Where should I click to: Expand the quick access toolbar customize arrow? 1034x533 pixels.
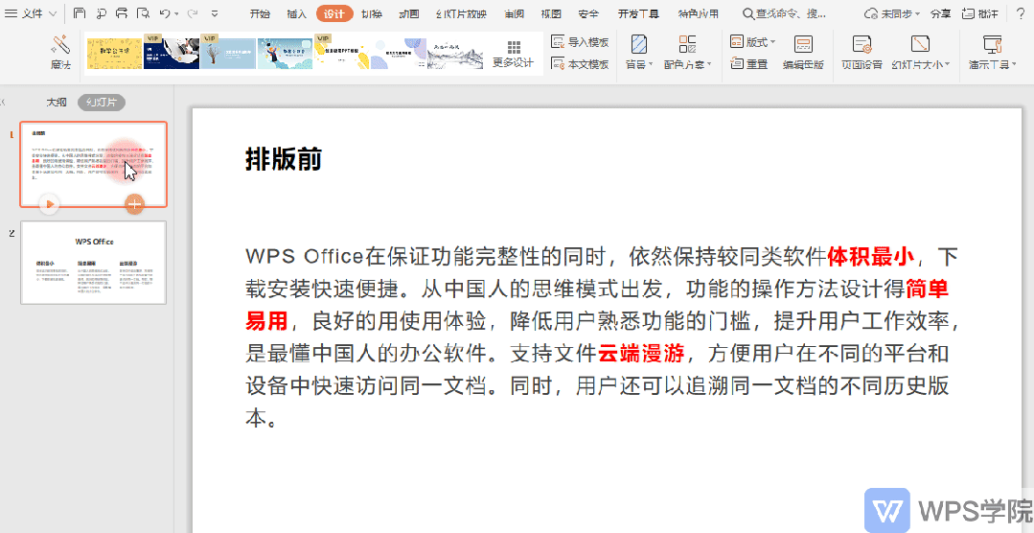coord(215,13)
